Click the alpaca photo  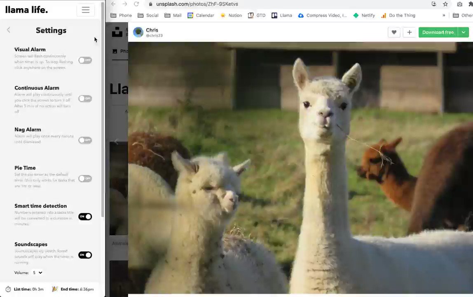click(x=300, y=168)
